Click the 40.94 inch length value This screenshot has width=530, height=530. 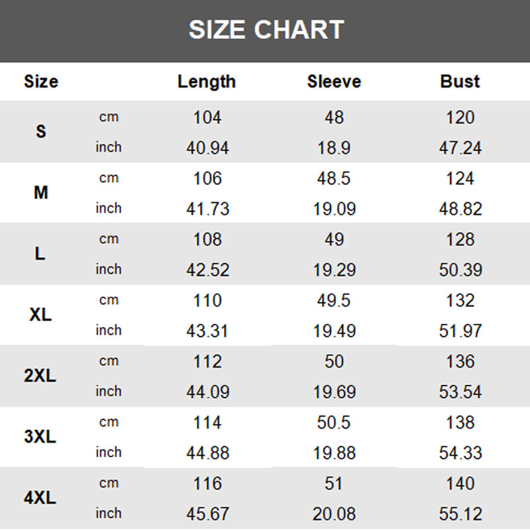coord(207,148)
